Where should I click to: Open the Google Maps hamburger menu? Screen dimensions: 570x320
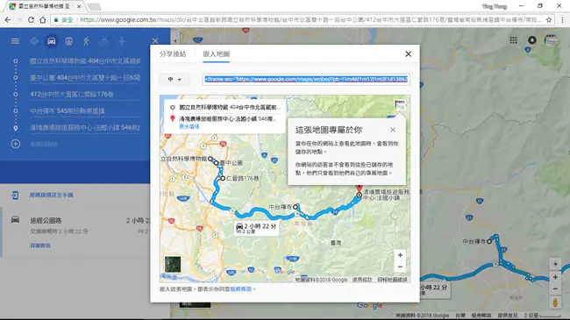click(15, 41)
